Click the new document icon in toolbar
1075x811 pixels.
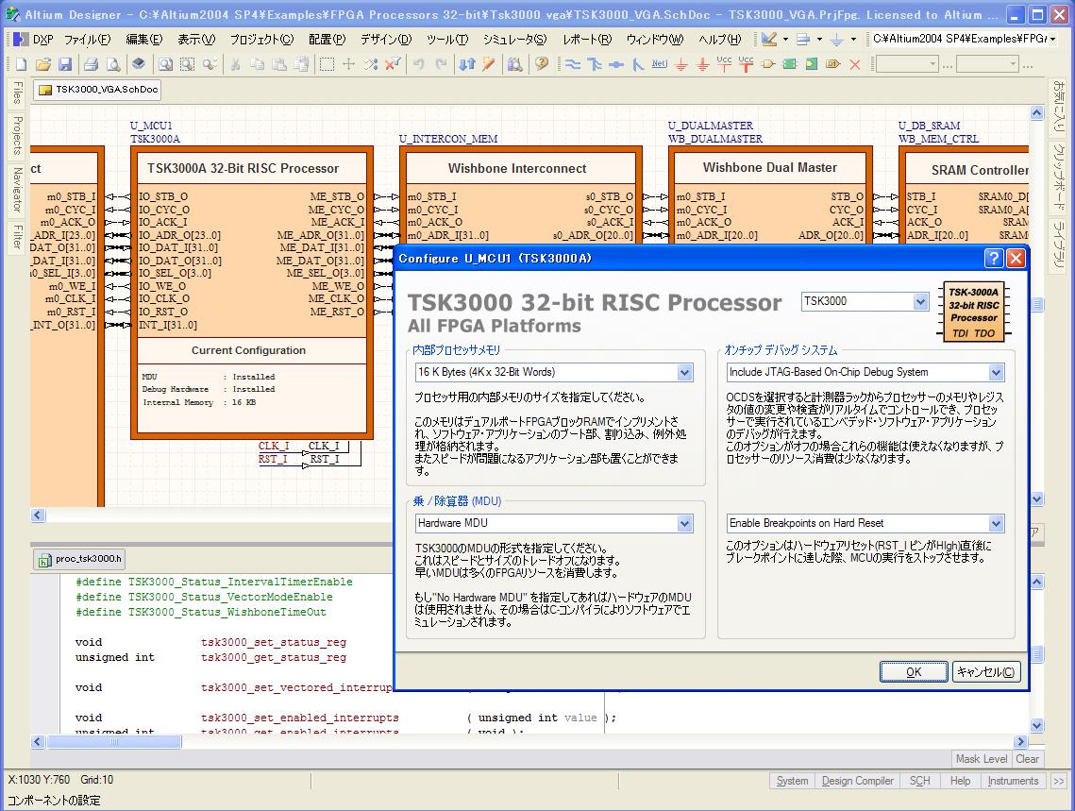coord(22,64)
